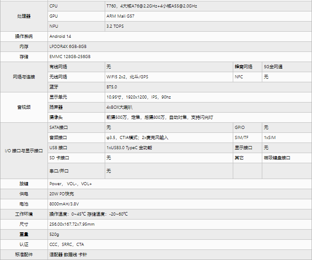Click the LPDDR4X 6GB-8GB memory cell

[x=180, y=47]
